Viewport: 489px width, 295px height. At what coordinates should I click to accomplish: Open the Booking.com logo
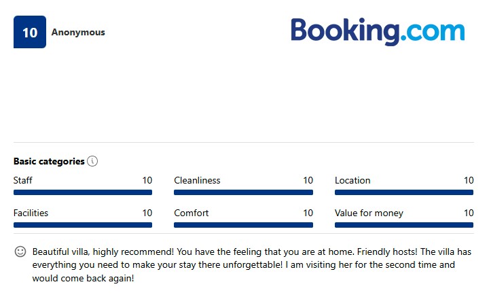point(378,31)
